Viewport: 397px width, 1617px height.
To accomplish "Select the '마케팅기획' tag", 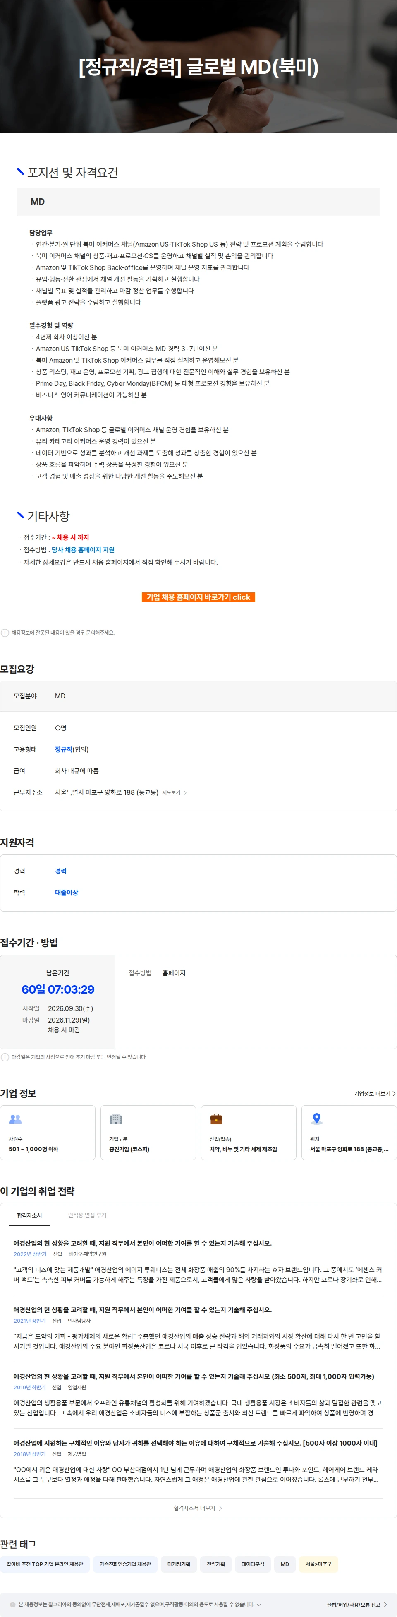I will click(x=179, y=1564).
